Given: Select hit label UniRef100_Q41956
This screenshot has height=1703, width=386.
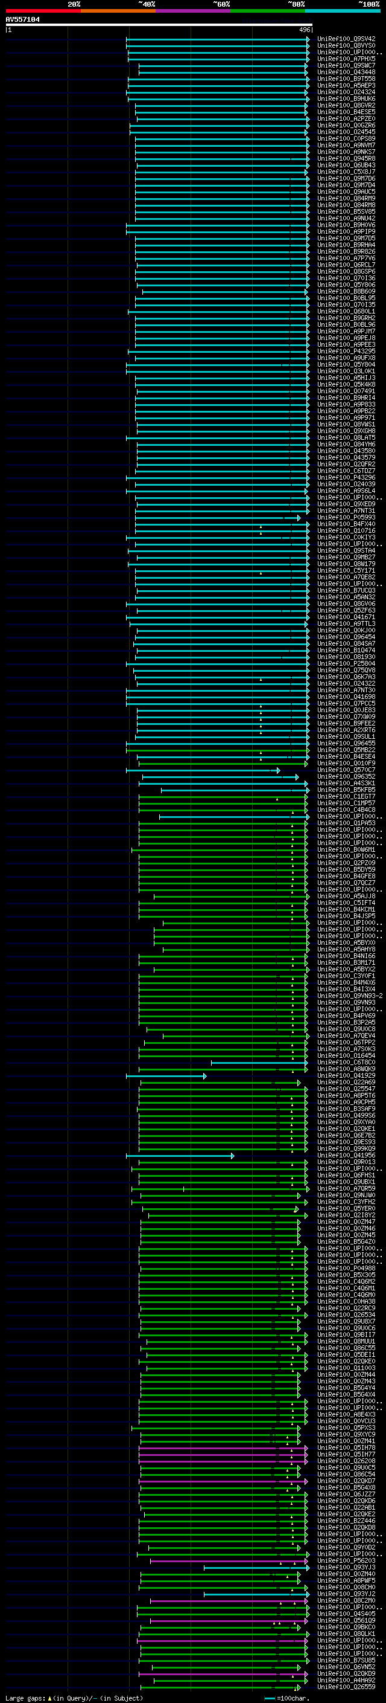Looking at the screenshot, I should pyautogui.click(x=346, y=1156).
